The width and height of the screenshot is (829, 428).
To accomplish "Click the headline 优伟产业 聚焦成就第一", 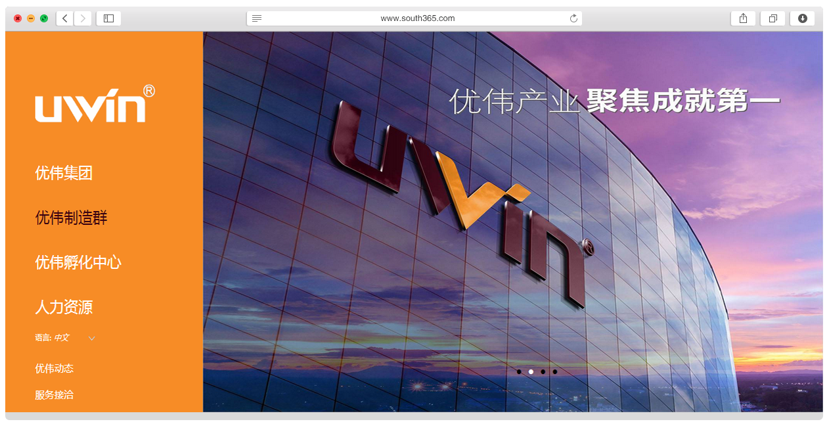I will 615,102.
